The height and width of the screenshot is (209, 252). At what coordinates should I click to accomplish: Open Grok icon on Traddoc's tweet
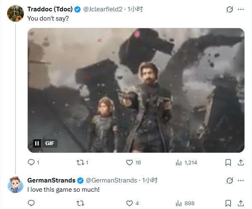pos(230,9)
